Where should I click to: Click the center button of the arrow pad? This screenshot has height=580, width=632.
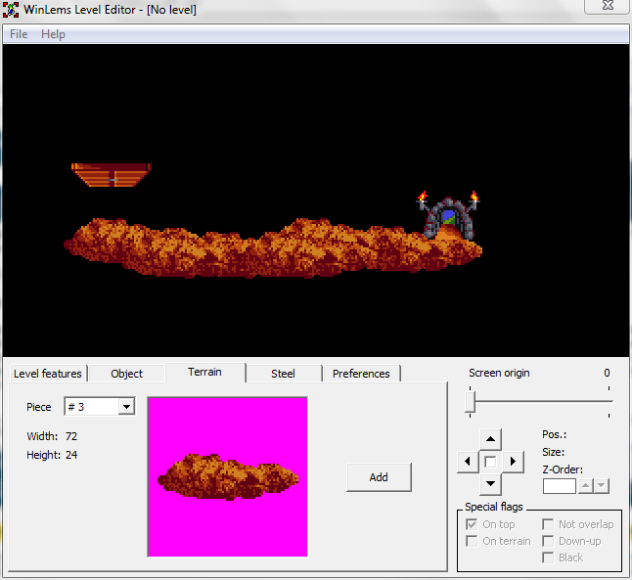click(490, 462)
